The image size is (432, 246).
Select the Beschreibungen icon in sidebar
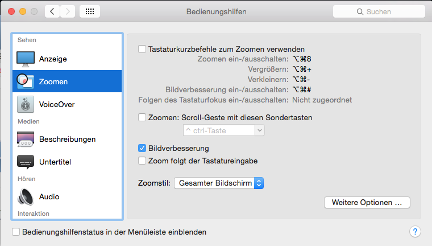[26, 139]
